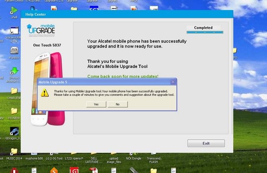Click the Completed progress bar
Viewport: 267px width, 173px height.
click(205, 32)
